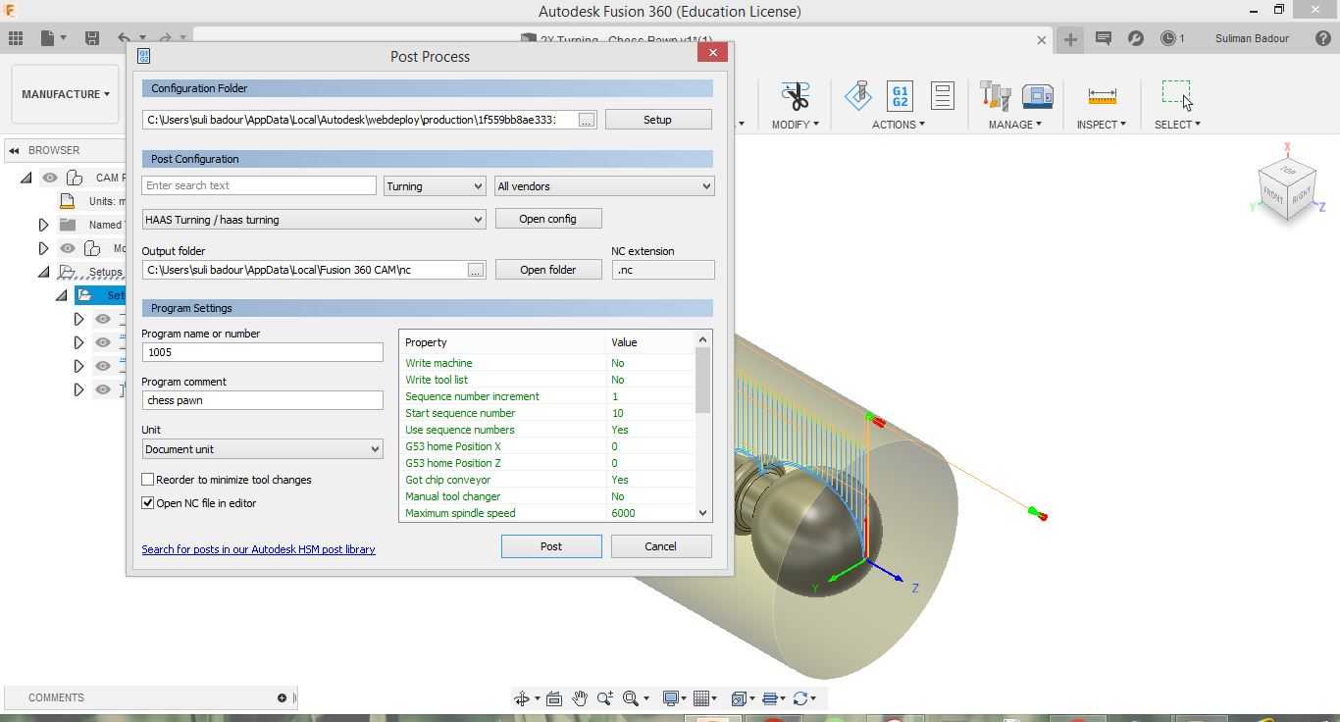
Task: Open the MANUFACTURE workspace dropdown
Action: (x=66, y=94)
